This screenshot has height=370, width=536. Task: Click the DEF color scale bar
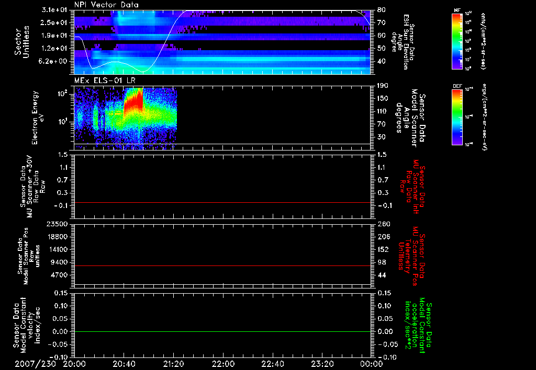457,117
